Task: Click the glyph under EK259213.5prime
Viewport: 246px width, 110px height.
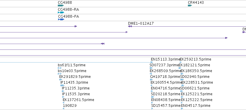Action: click(181, 63)
